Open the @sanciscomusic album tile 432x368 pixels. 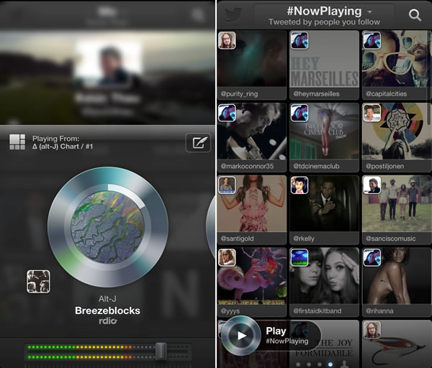(x=397, y=210)
